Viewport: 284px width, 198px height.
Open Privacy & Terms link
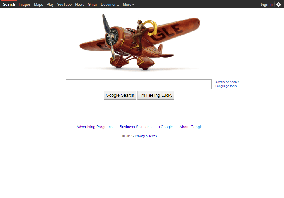[x=146, y=136]
